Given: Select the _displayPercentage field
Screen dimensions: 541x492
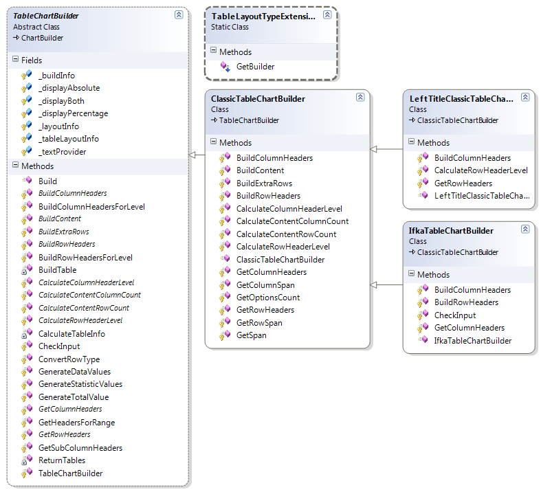Looking at the screenshot, I should pyautogui.click(x=73, y=113).
